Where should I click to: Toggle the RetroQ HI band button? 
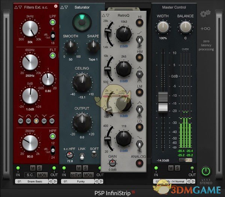coord(139,22)
